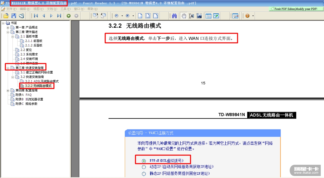324x178 pixels.
Task: Open the zoom out dropdown arrow
Action: [x=122, y=16]
